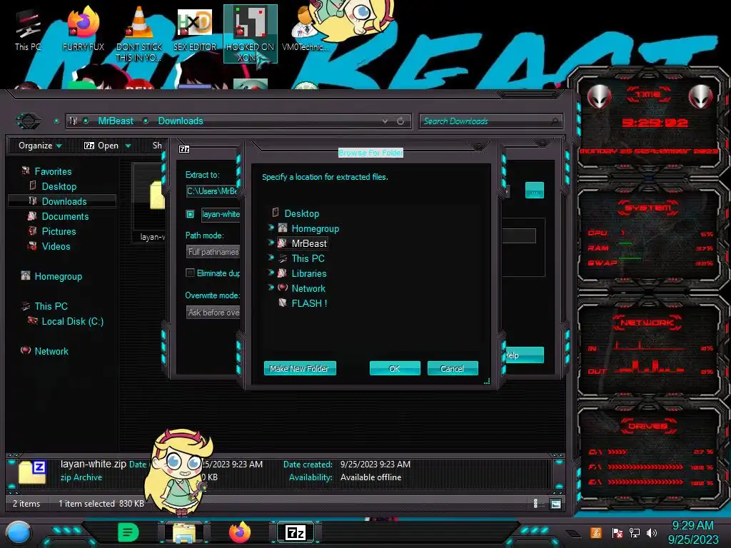
Task: Click the 7z icon in the extract dialog title
Action: [x=185, y=149]
